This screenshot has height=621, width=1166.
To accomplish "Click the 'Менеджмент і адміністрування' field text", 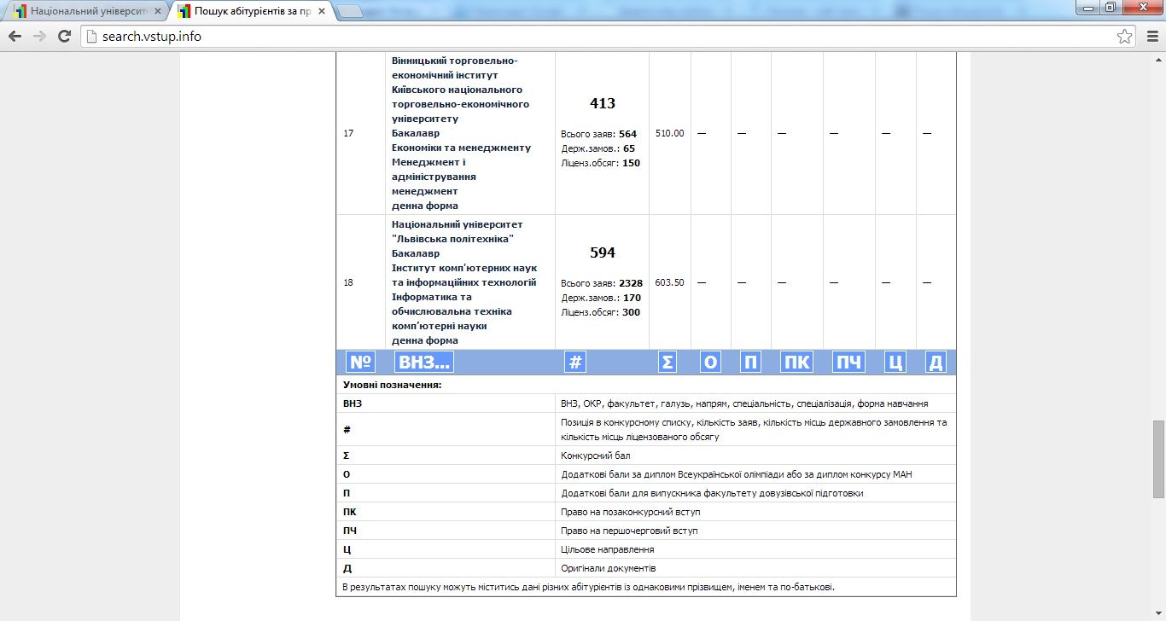I will pos(434,169).
